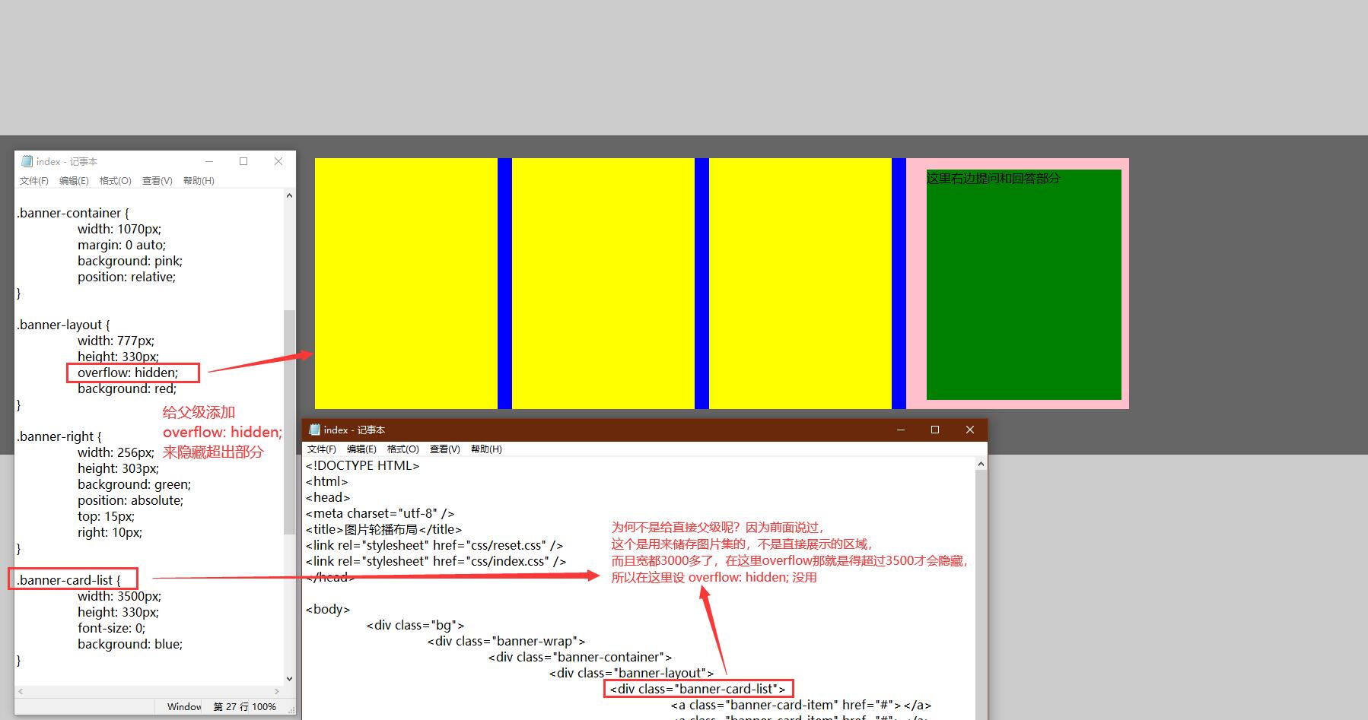Click line 'overflow: hidden;' in CSS Notepad
Image resolution: width=1368 pixels, height=720 pixels.
click(x=128, y=373)
